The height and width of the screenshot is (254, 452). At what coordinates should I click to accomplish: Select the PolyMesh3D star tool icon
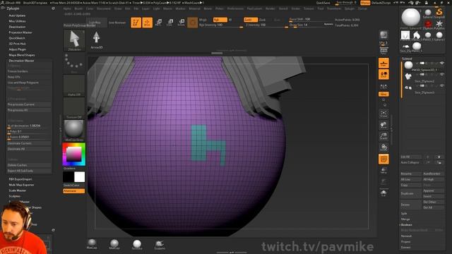point(439,24)
